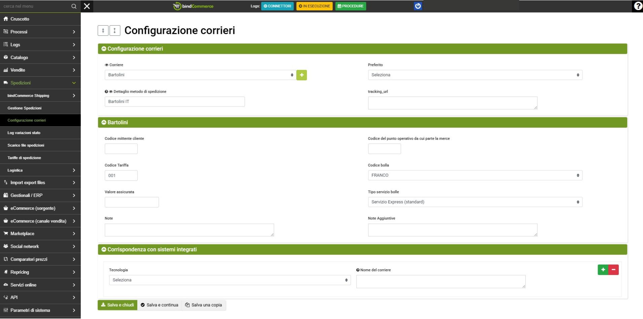Viewport: 643px width, 319px height.
Task: Click the Codice Tariffa input field
Action: pyautogui.click(x=121, y=175)
